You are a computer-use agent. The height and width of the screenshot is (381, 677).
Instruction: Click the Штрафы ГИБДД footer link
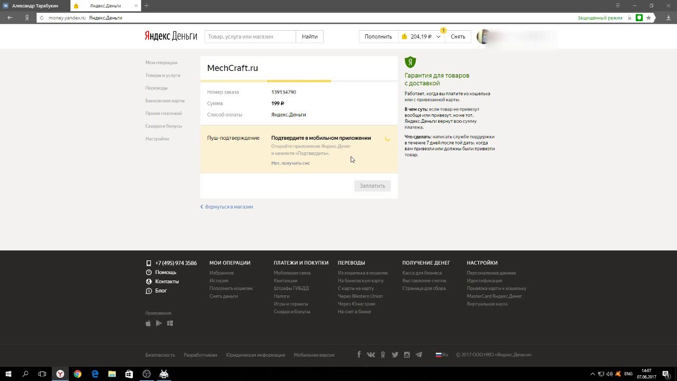[291, 288]
